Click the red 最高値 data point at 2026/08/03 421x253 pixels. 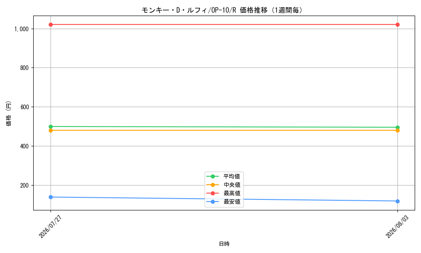398,25
